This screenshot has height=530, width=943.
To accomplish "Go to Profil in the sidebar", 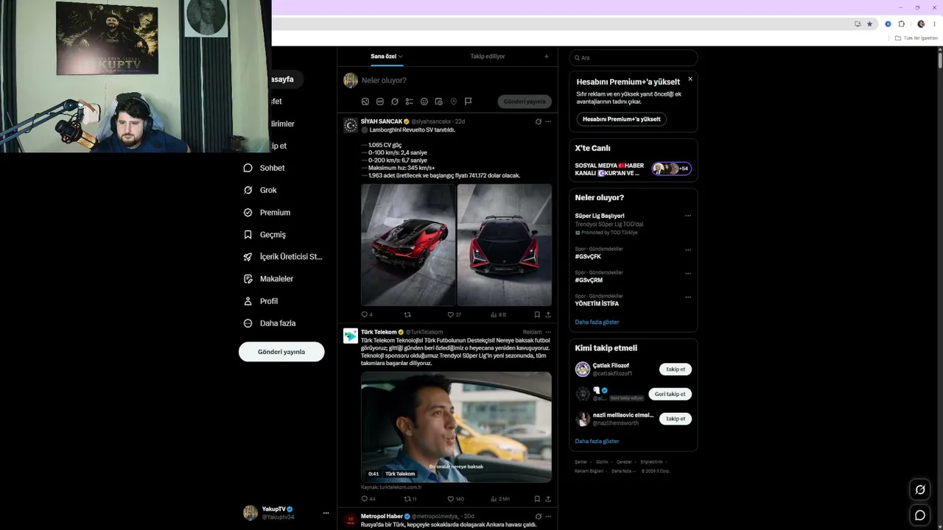I will pos(261,301).
